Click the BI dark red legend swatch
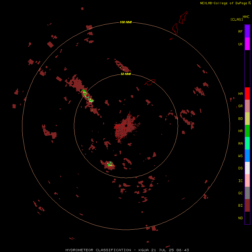The image size is (252, 252). pyautogui.click(x=247, y=206)
